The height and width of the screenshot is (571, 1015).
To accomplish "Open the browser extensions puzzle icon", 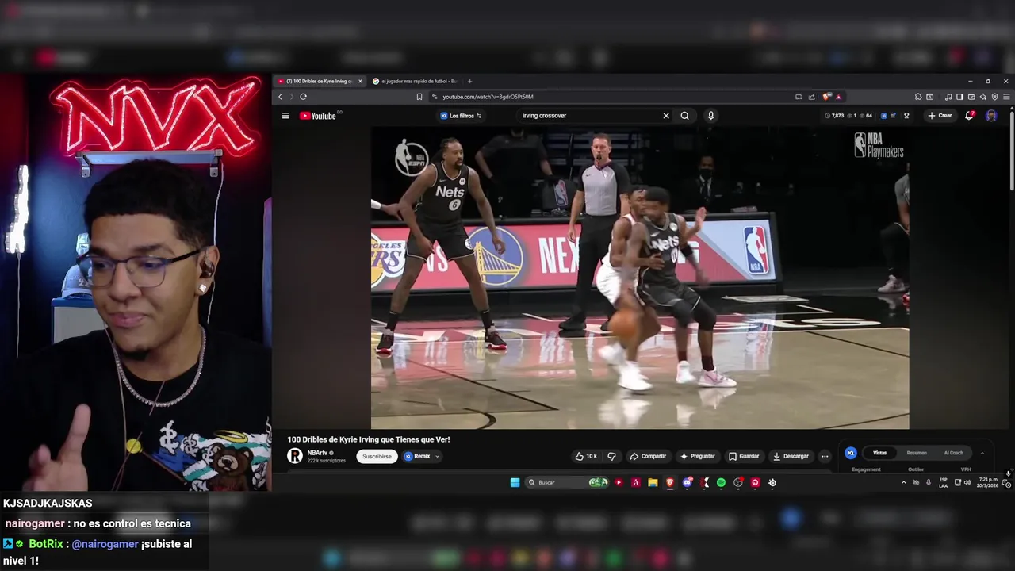I will pos(918,97).
